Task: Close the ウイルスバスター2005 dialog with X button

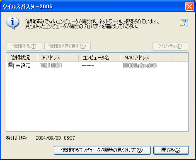Action: [x=189, y=6]
